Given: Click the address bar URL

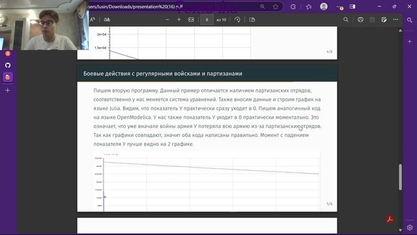Looking at the screenshot, I should [x=135, y=7].
